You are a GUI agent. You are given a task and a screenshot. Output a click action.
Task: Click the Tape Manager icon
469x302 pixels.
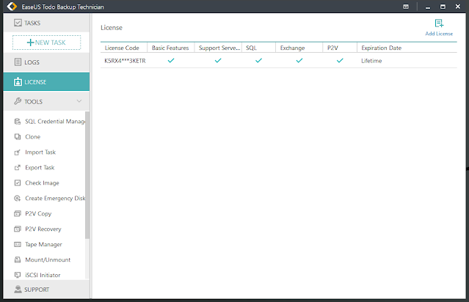tap(18, 244)
